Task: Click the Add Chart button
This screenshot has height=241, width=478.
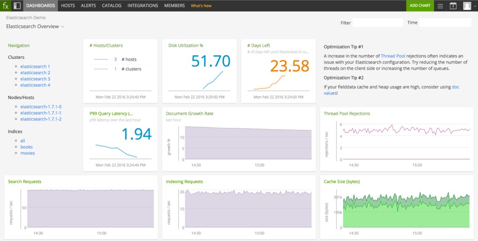Action: 420,6
